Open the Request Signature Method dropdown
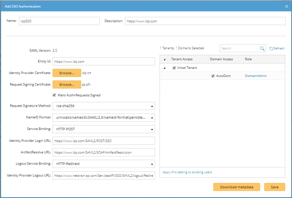Image resolution: width=292 pixels, height=198 pixels. point(153,106)
